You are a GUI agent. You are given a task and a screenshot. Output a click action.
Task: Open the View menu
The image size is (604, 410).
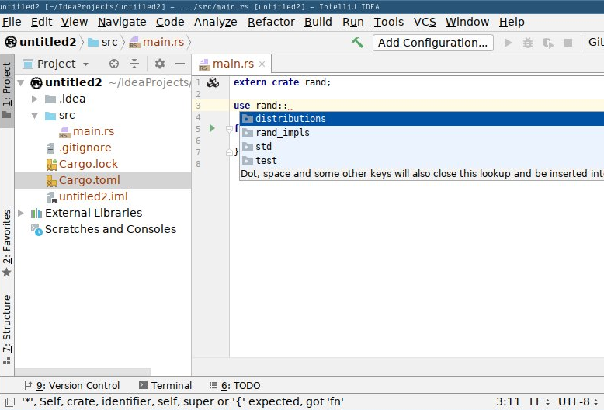point(75,22)
